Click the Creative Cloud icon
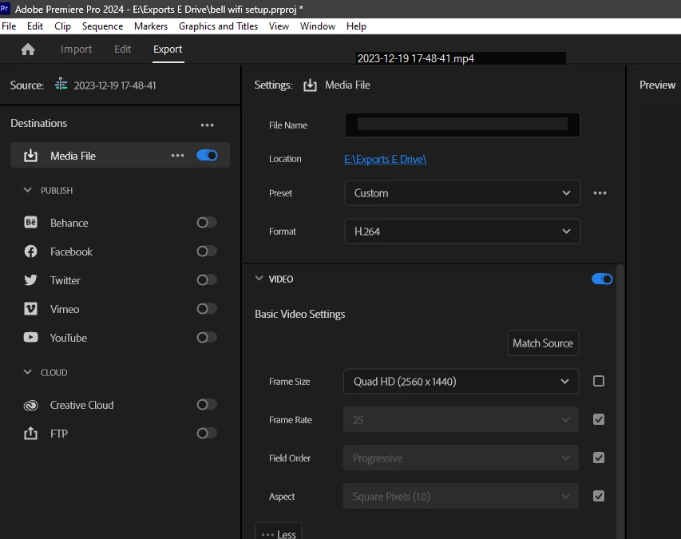 click(x=30, y=405)
